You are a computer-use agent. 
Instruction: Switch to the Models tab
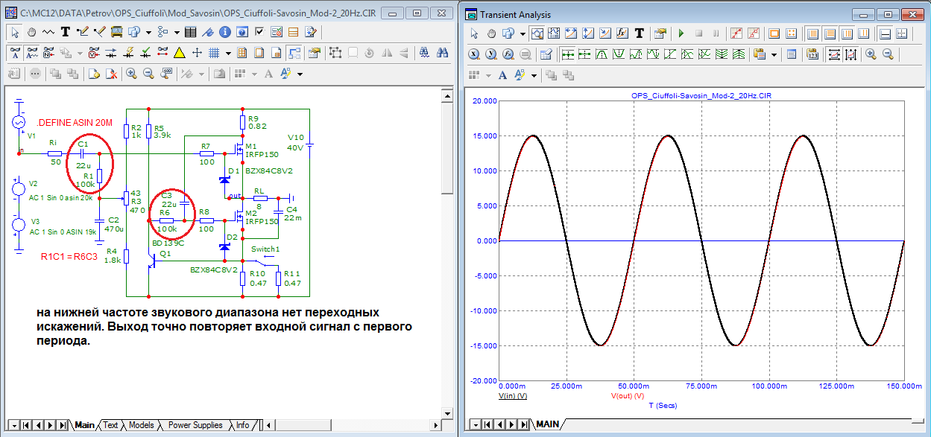click(x=141, y=425)
